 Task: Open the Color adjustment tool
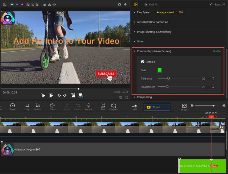52,107
